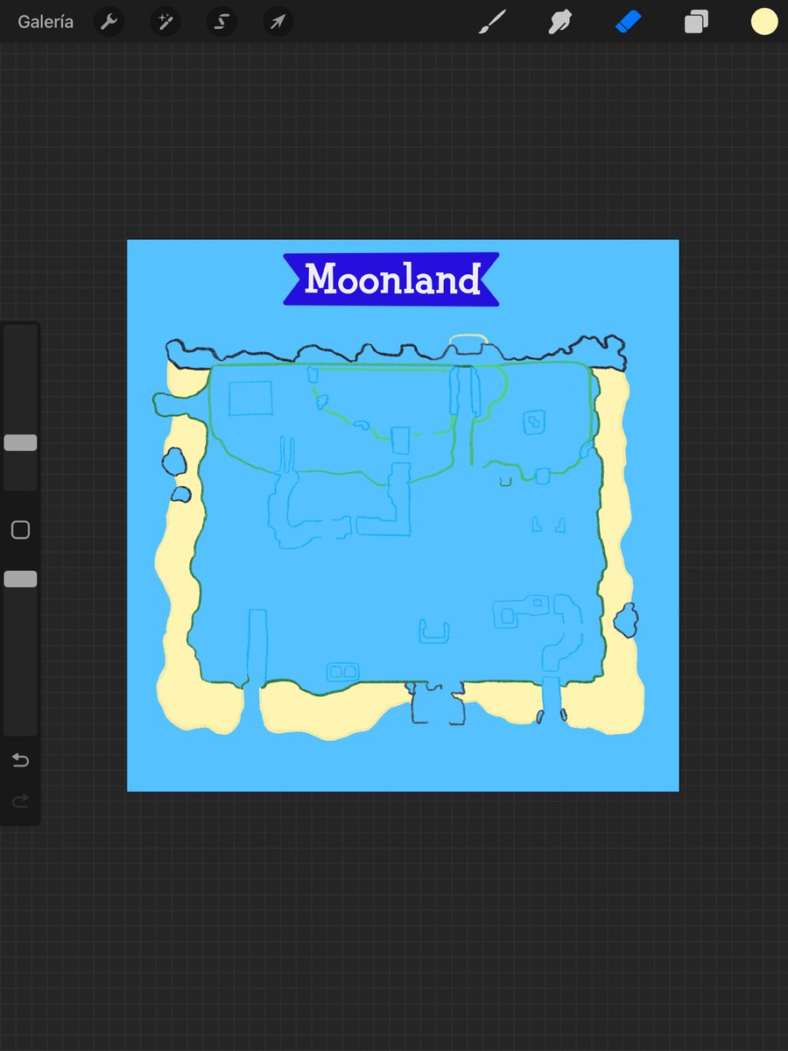
Task: Select the blue Eraser tool
Action: click(629, 22)
